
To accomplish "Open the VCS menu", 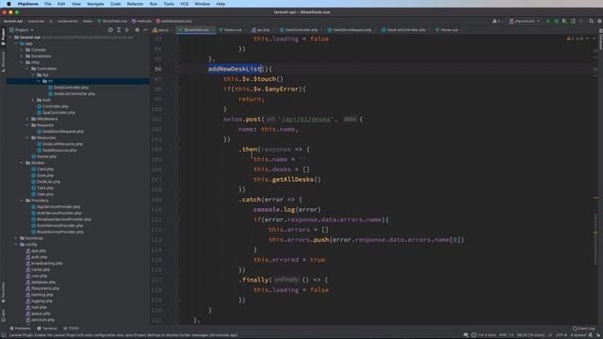I will click(185, 4).
